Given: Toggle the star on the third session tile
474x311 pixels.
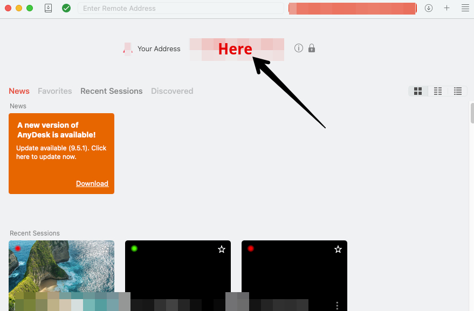Looking at the screenshot, I should pyautogui.click(x=338, y=249).
